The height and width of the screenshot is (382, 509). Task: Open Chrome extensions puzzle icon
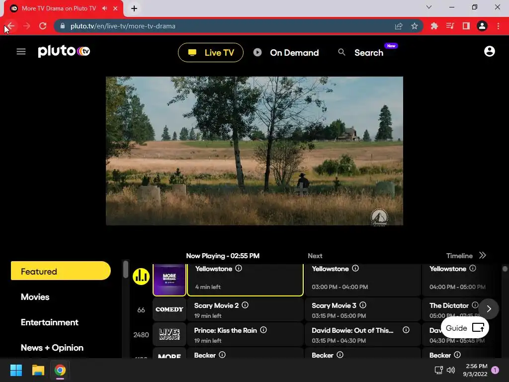434,26
